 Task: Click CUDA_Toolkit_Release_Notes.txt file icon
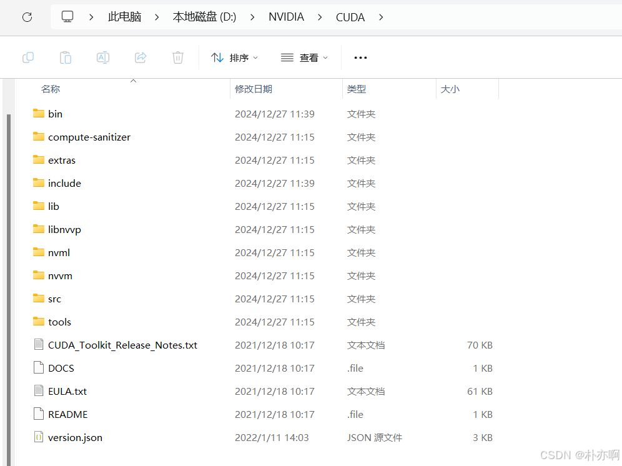pos(39,345)
